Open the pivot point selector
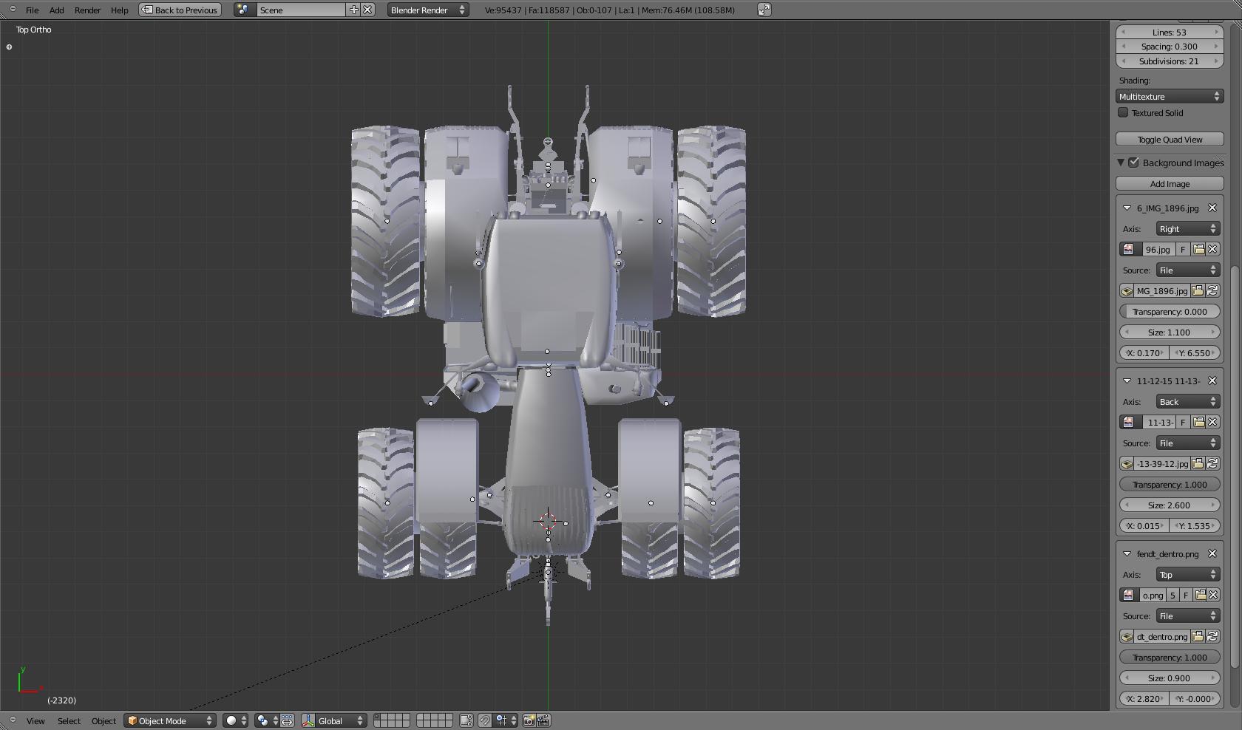Image resolution: width=1242 pixels, height=730 pixels. 267,721
